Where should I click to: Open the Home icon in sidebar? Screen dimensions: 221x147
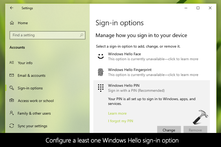pos(12,23)
